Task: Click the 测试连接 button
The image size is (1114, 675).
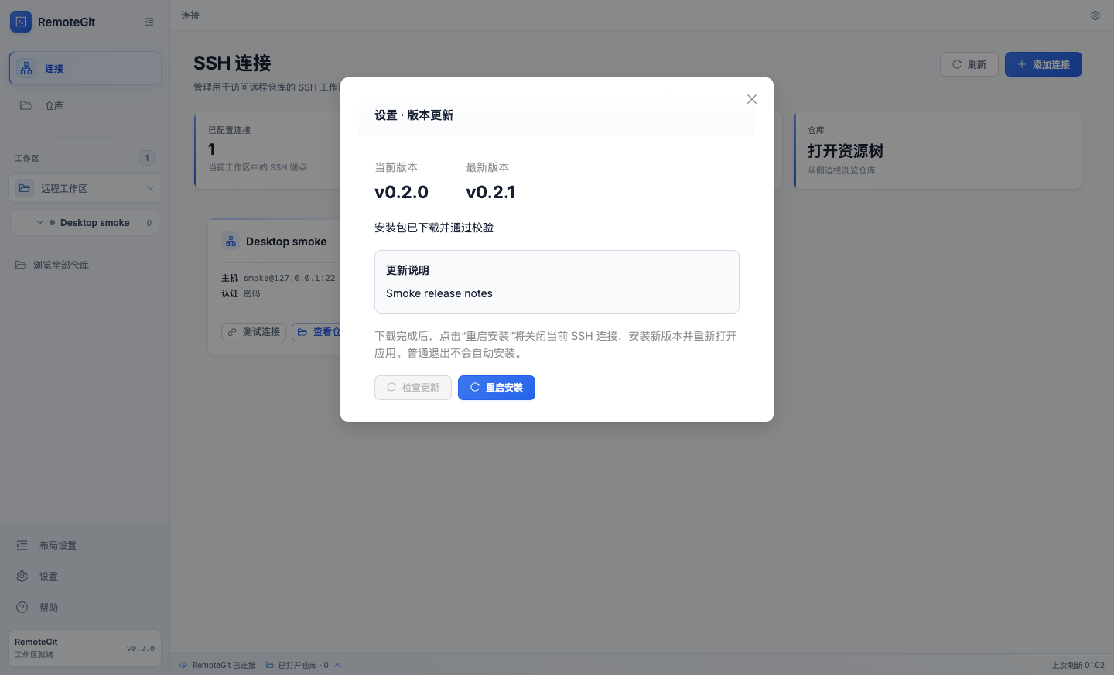Action: [x=254, y=332]
